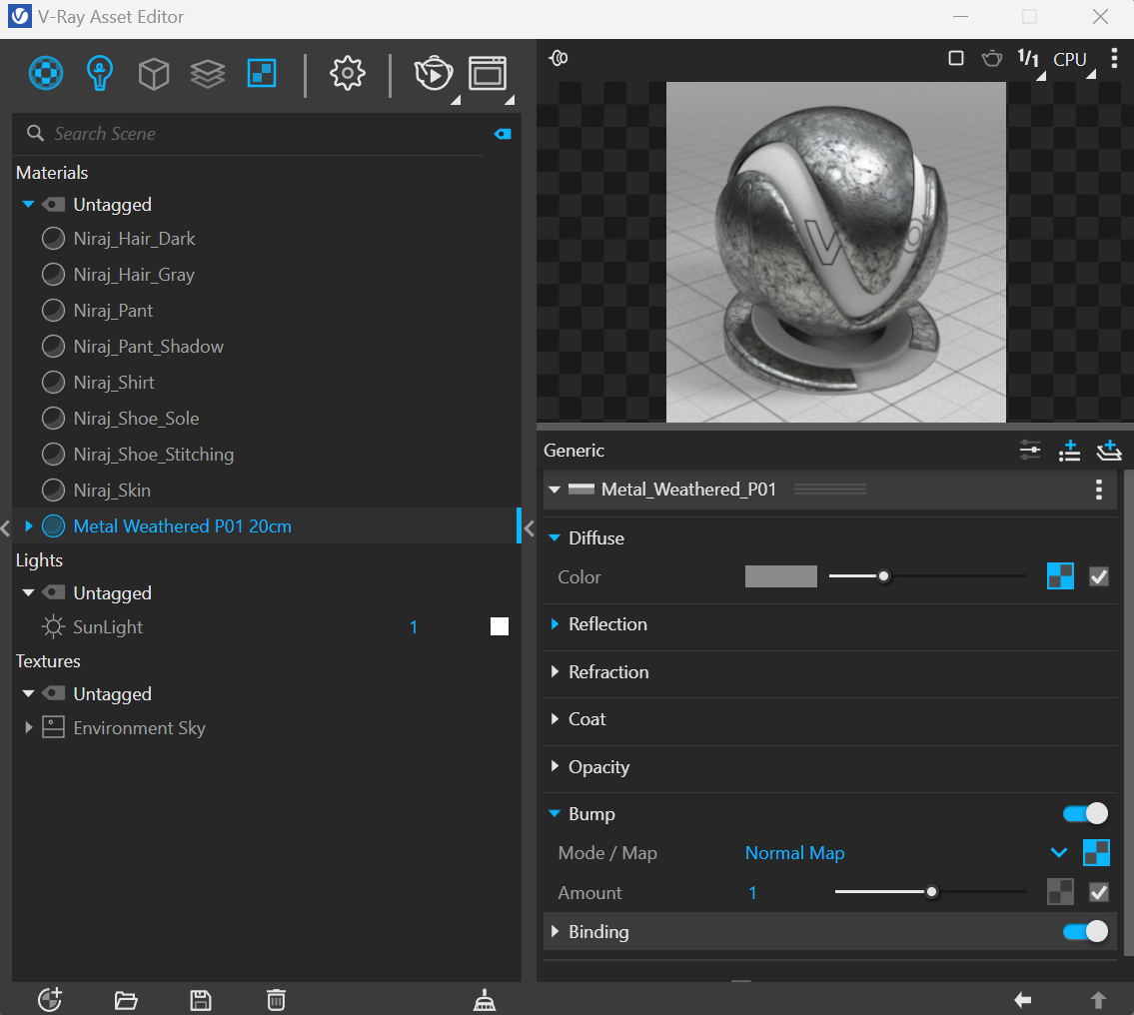Click the Add Attribute icon

(1069, 451)
